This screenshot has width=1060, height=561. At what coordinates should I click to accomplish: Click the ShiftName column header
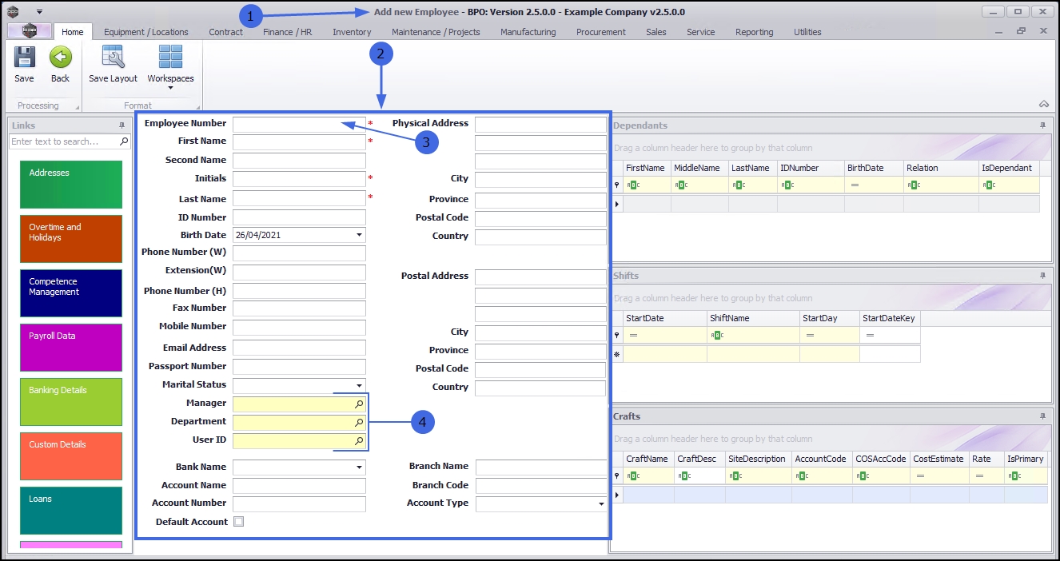(754, 319)
